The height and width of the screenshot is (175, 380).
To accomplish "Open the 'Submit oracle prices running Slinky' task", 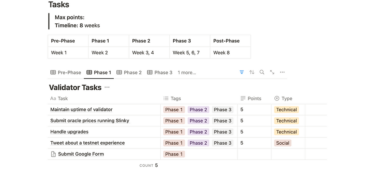I will tap(90, 120).
